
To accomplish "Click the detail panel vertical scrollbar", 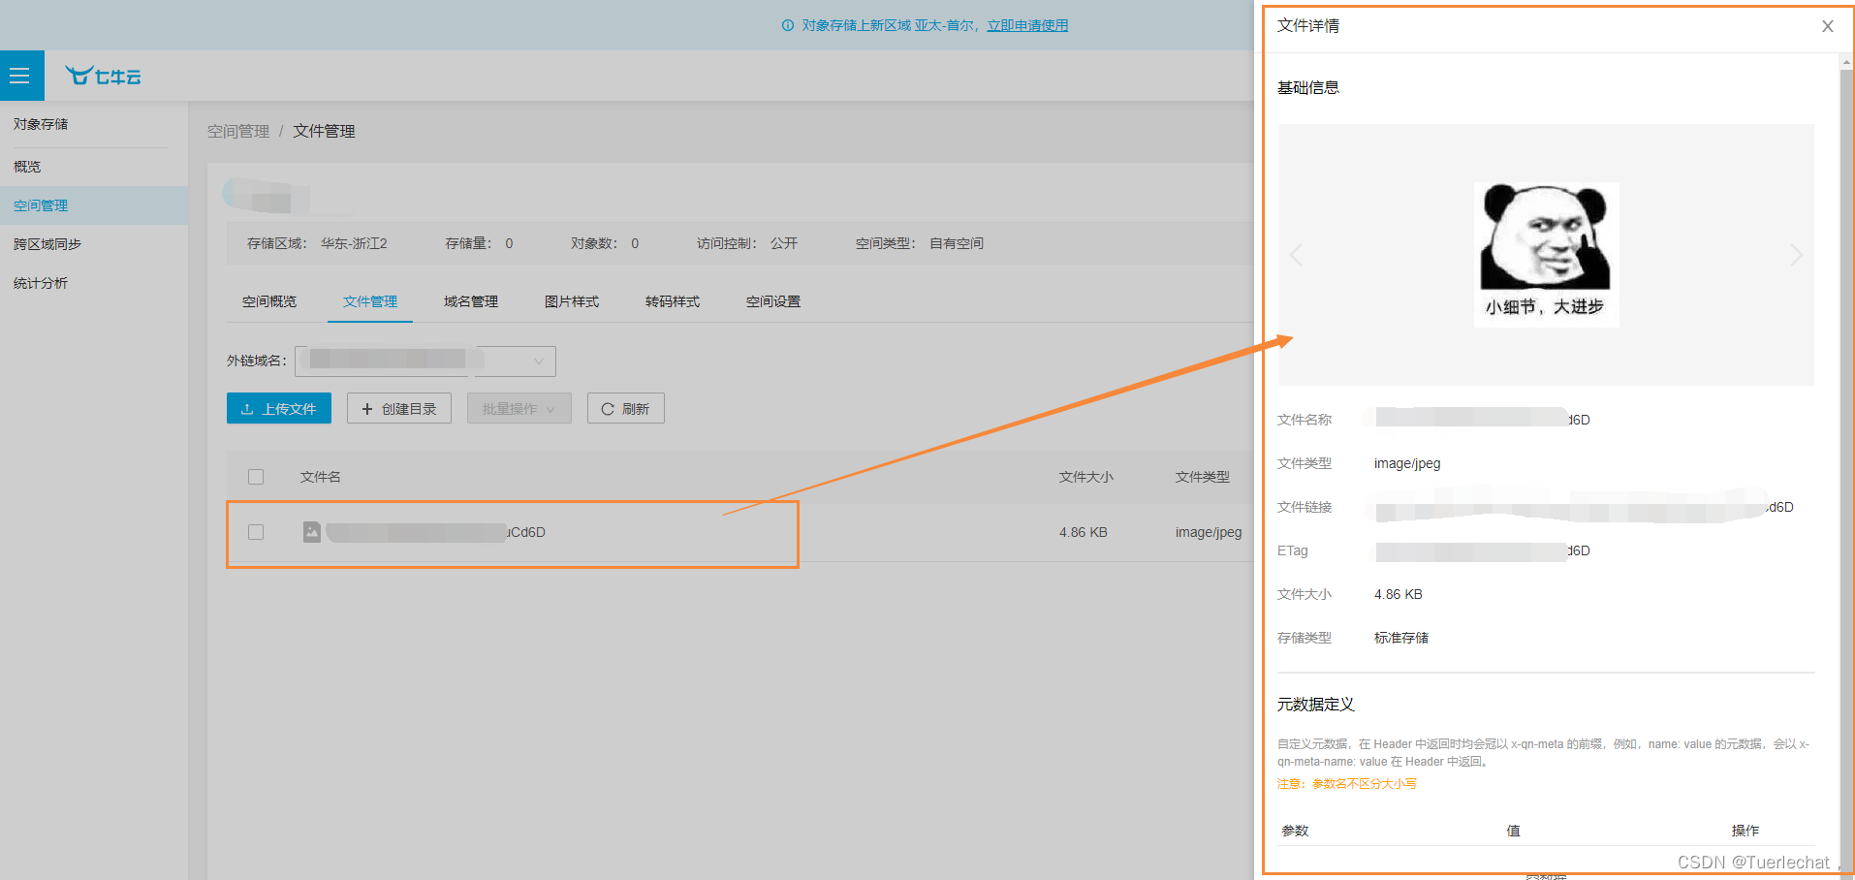I will tap(1845, 465).
